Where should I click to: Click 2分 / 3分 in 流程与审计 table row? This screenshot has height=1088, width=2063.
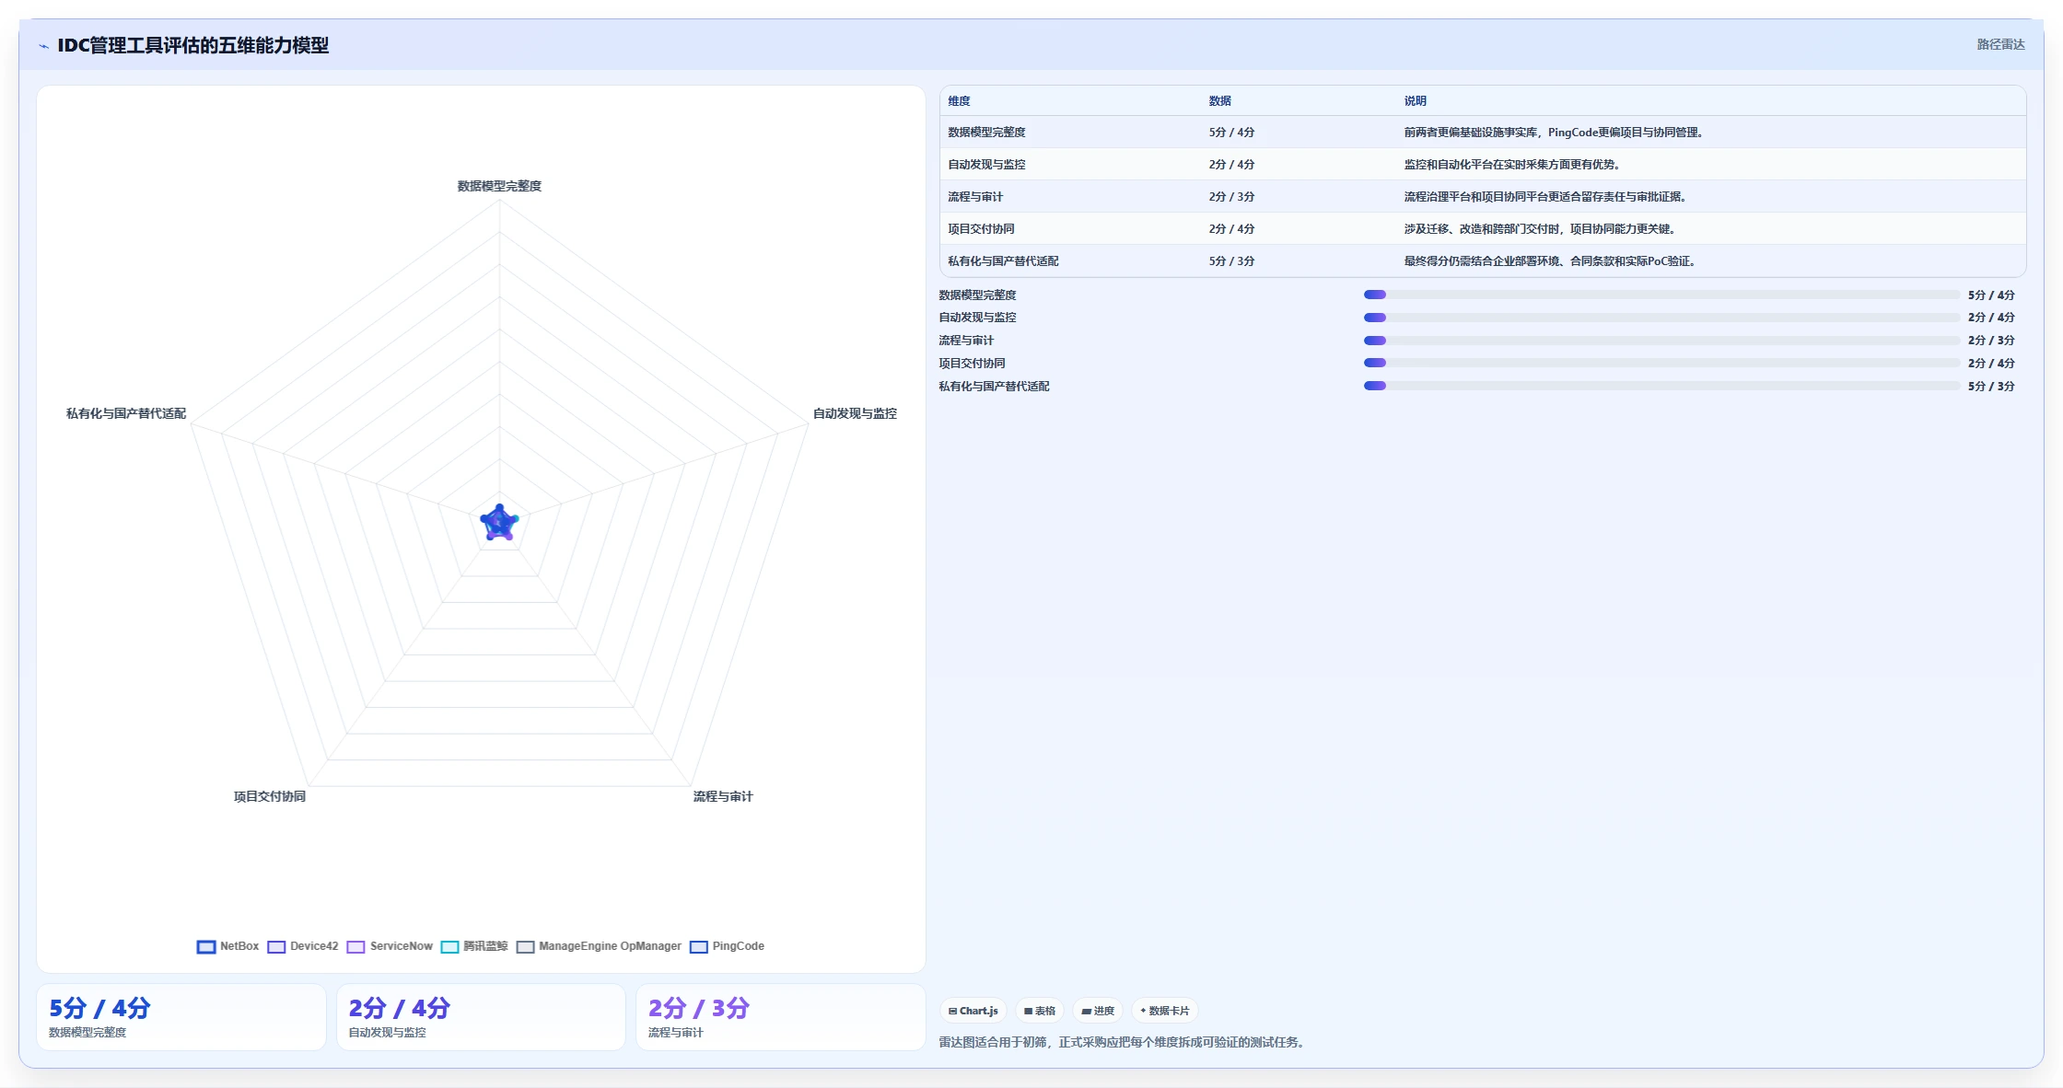(x=1231, y=197)
